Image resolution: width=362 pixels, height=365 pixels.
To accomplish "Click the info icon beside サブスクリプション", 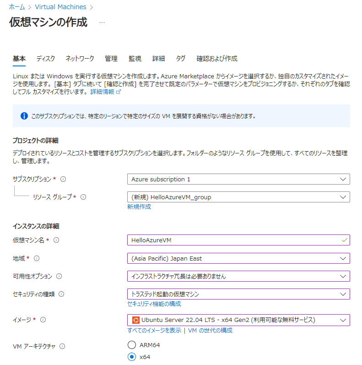I will click(63, 179).
